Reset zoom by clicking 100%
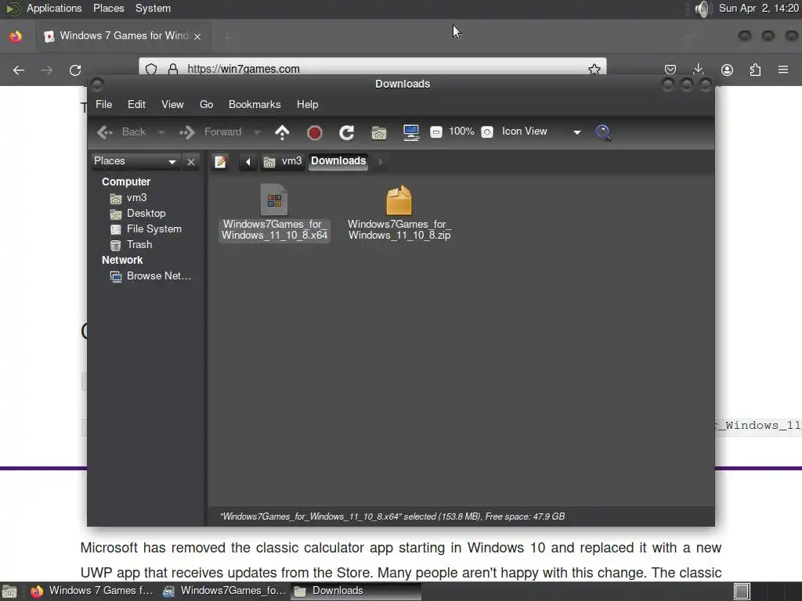This screenshot has height=601, width=802. pyautogui.click(x=461, y=131)
